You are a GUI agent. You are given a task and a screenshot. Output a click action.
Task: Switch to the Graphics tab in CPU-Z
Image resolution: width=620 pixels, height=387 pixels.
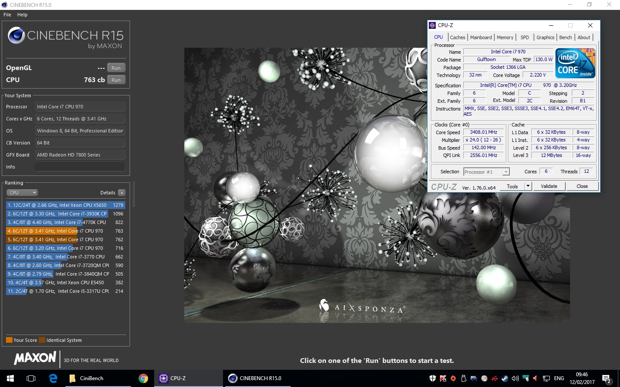[x=545, y=37]
